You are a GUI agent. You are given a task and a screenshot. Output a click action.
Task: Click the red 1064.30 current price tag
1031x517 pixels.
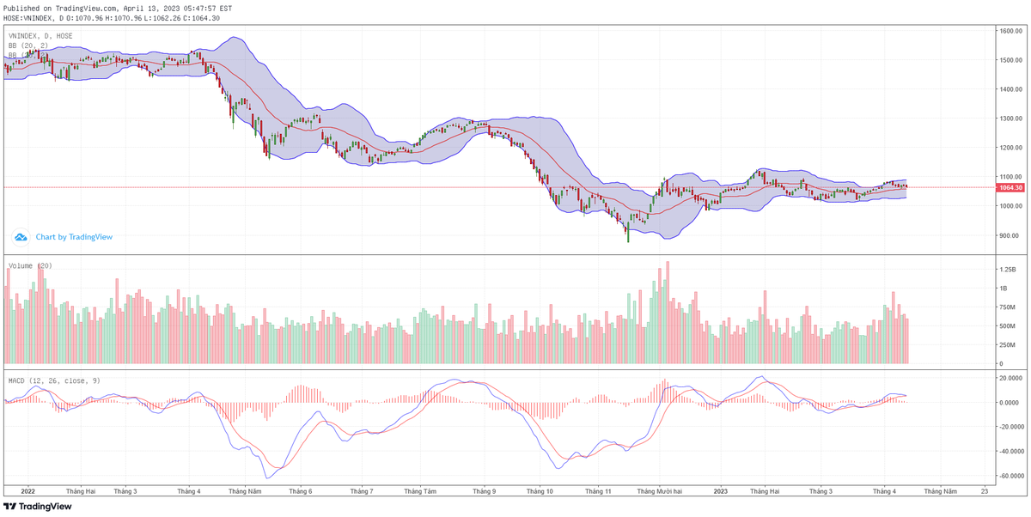click(x=1010, y=187)
